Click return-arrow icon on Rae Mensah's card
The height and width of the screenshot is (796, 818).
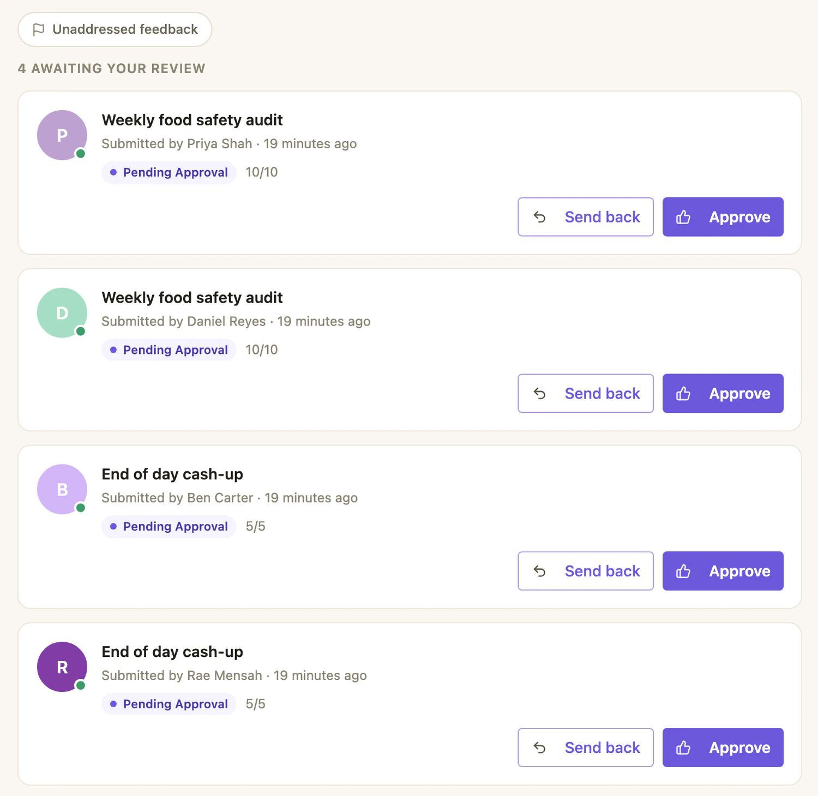(539, 748)
